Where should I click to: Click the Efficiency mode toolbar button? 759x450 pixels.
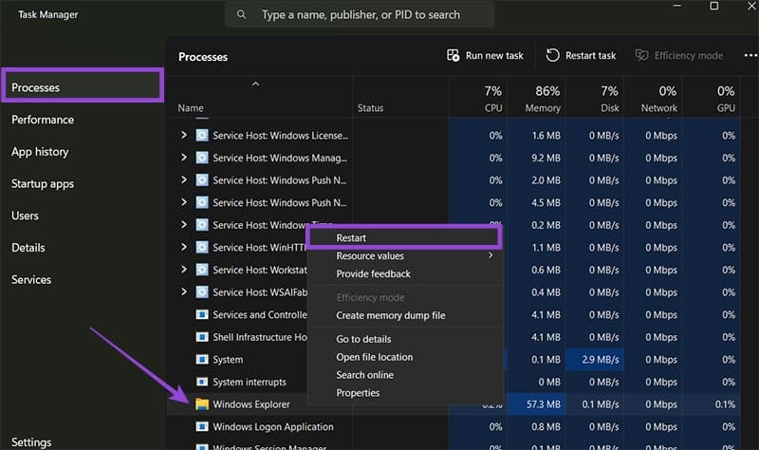coord(679,55)
